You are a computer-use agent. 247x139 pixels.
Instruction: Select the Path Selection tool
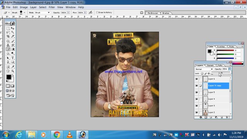coord(8,58)
